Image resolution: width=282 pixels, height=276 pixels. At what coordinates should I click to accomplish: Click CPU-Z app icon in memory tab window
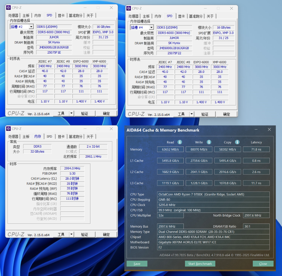(9, 128)
